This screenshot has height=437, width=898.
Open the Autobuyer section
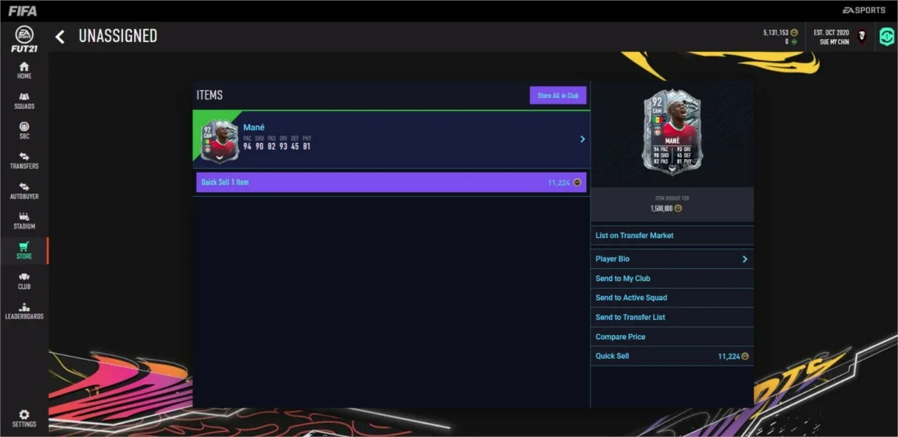click(x=24, y=190)
